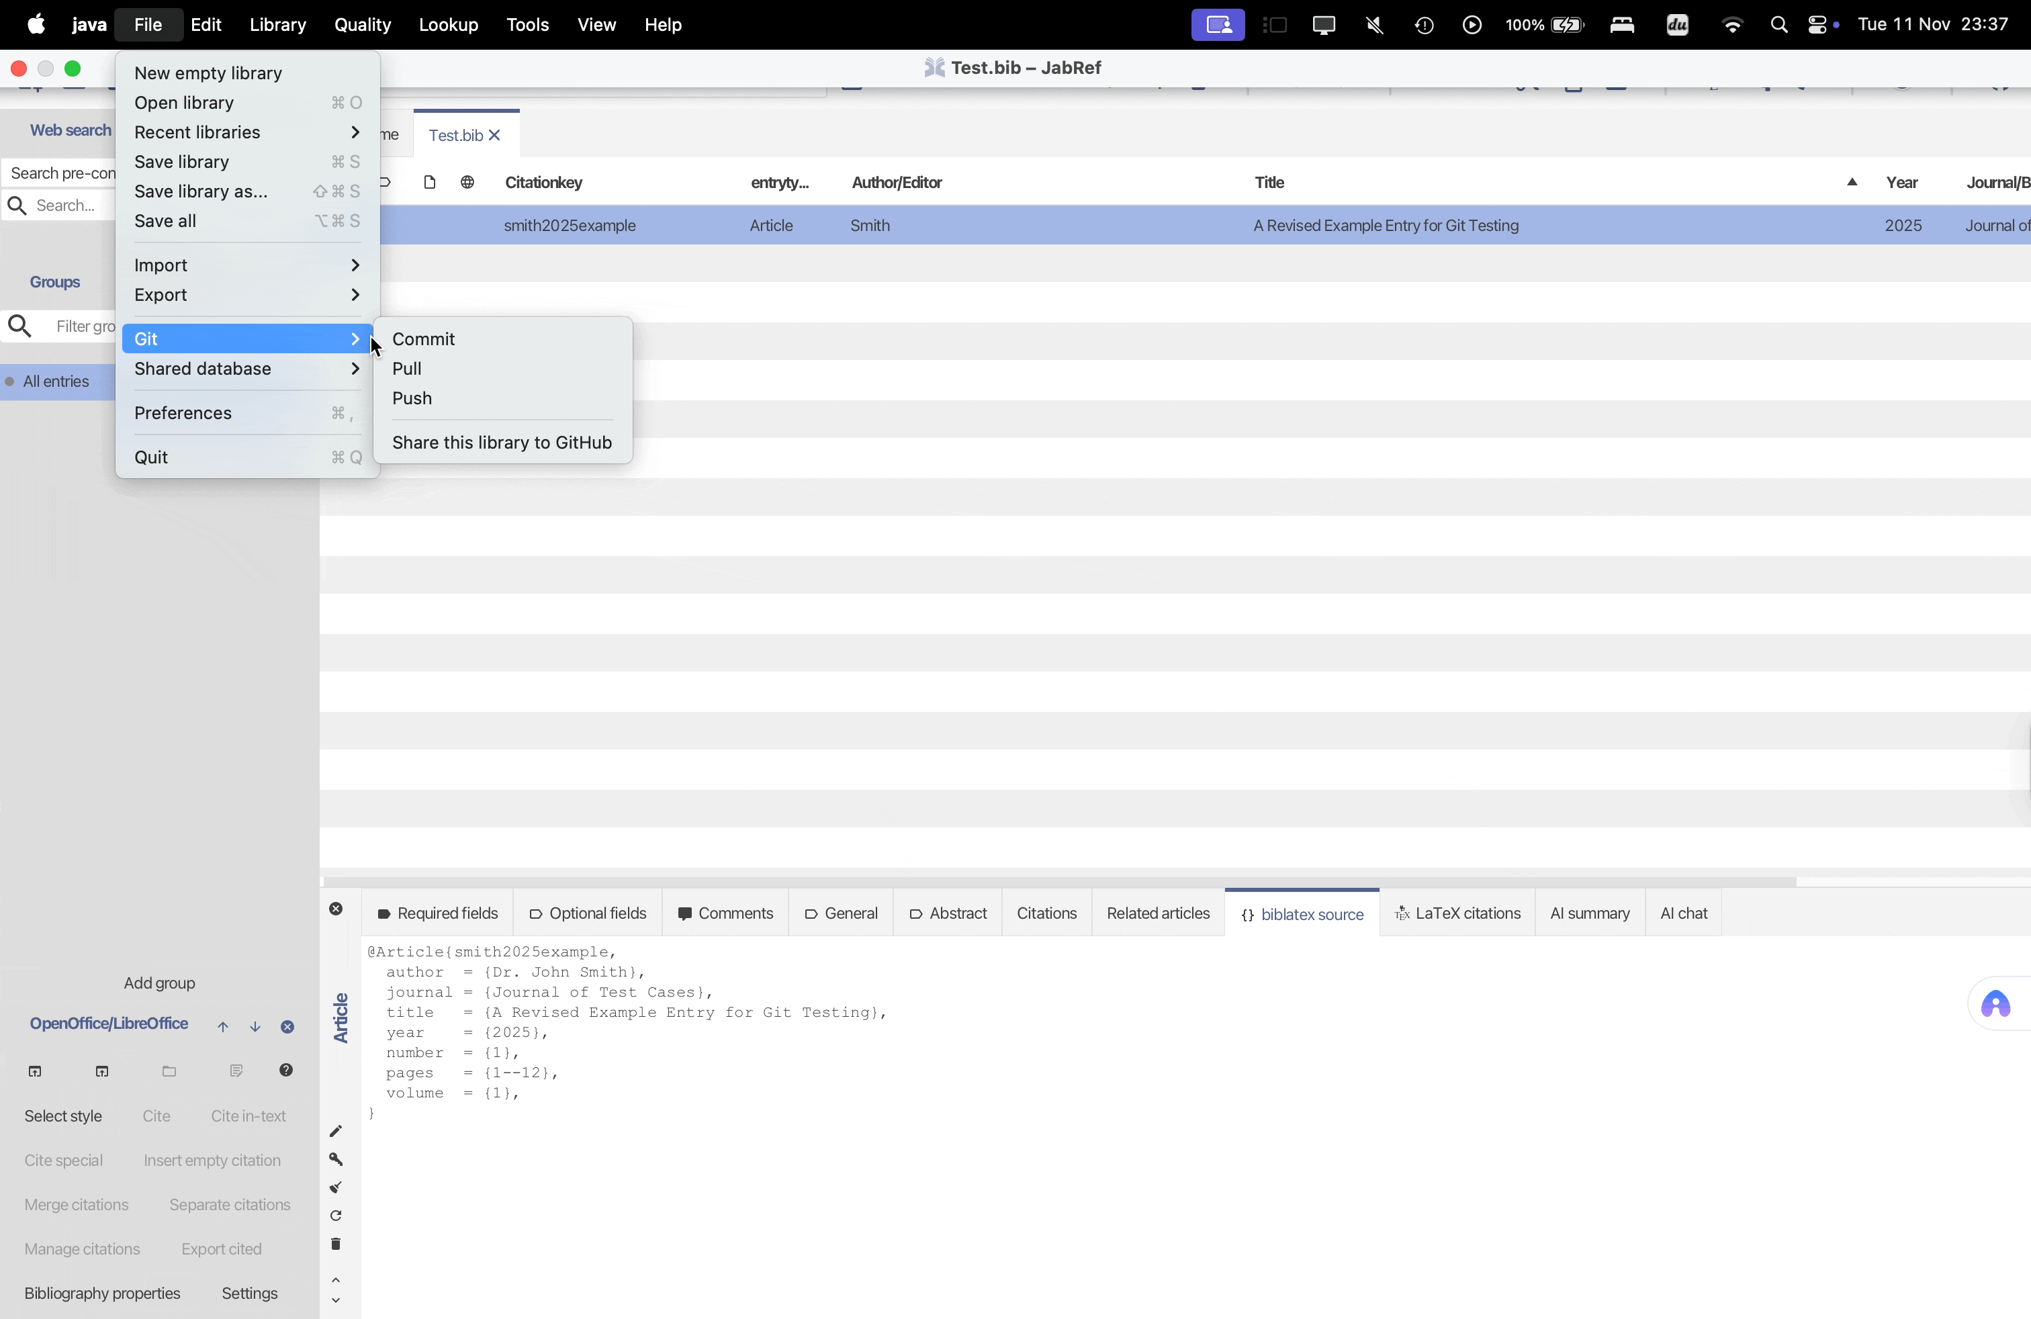Viewport: 2031px width, 1319px height.
Task: Click the key icon to generate citation key
Action: (335, 1158)
